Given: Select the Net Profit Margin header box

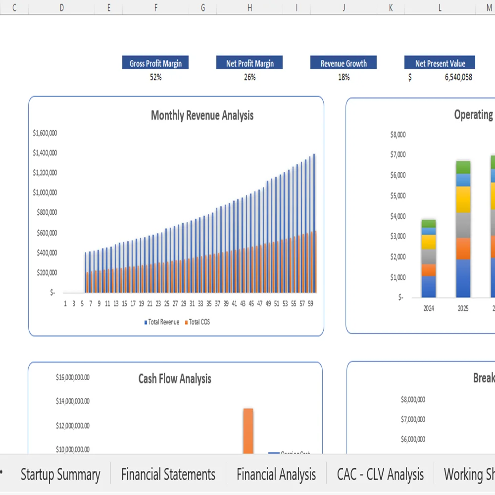Looking at the screenshot, I should 249,63.
